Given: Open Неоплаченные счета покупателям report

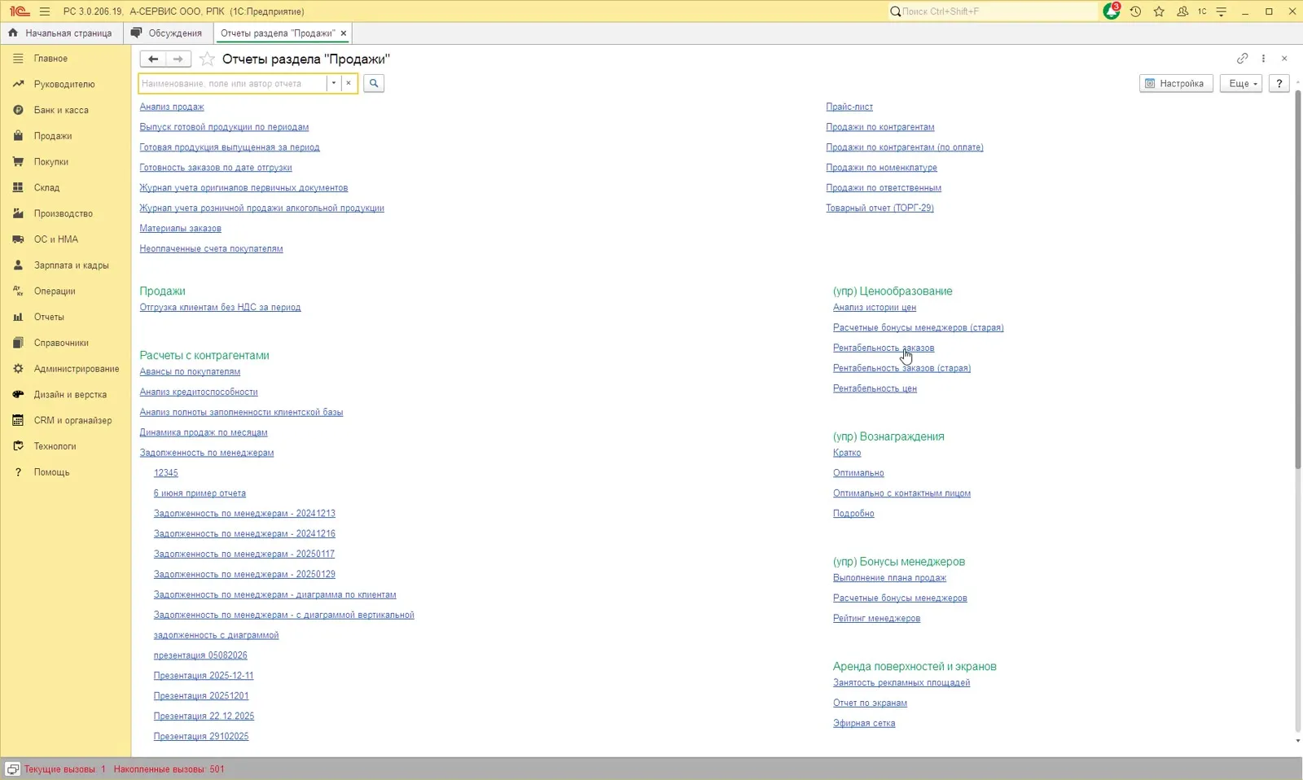Looking at the screenshot, I should click(211, 248).
